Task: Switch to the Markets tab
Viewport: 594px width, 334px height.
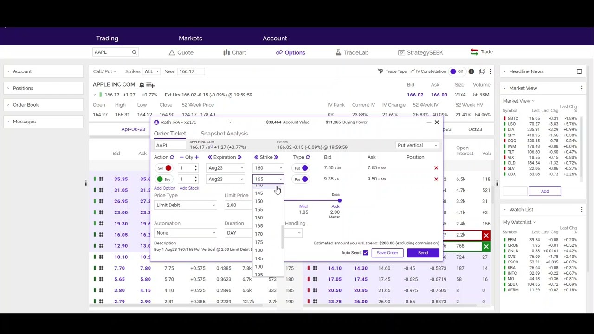Action: point(190,39)
